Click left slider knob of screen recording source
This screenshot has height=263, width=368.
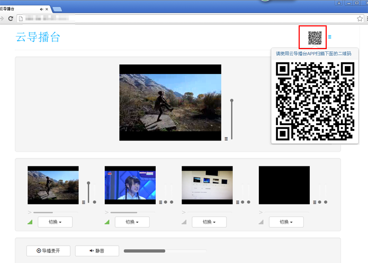(x=243, y=202)
